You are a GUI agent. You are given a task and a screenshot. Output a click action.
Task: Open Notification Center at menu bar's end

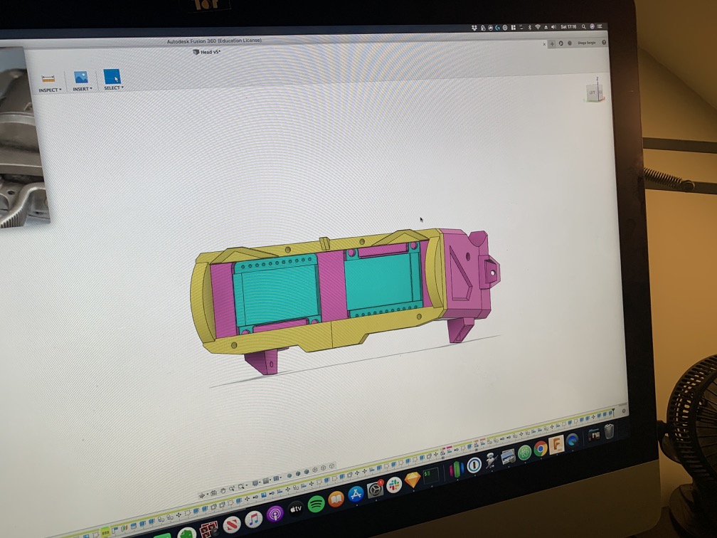pyautogui.click(x=600, y=26)
